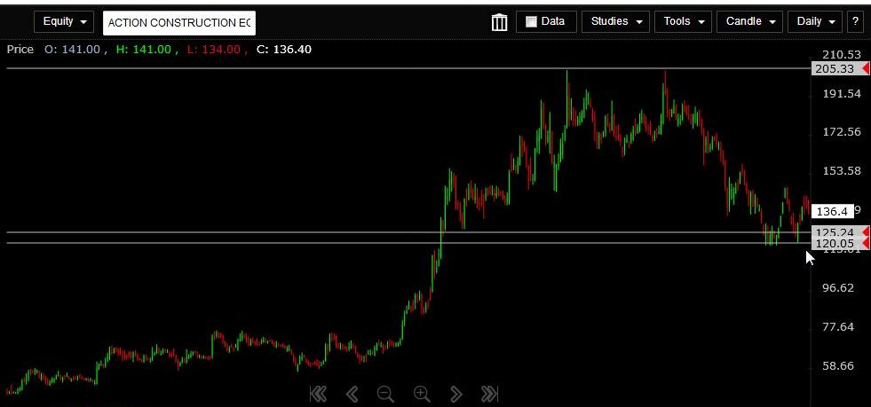Click the ACTION CONSTRUCTION symbol input field

179,23
